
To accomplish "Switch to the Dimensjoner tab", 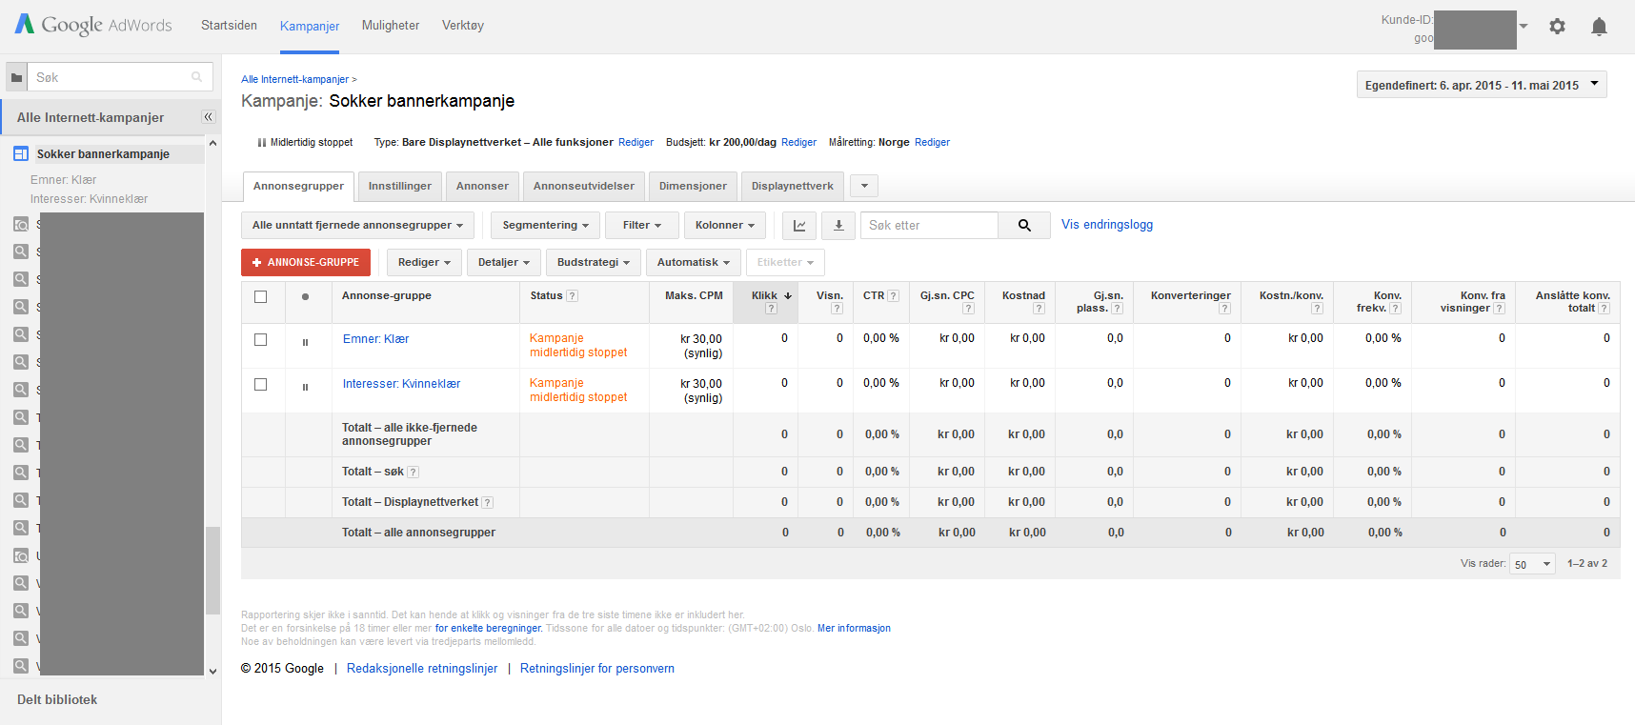I will [x=693, y=186].
